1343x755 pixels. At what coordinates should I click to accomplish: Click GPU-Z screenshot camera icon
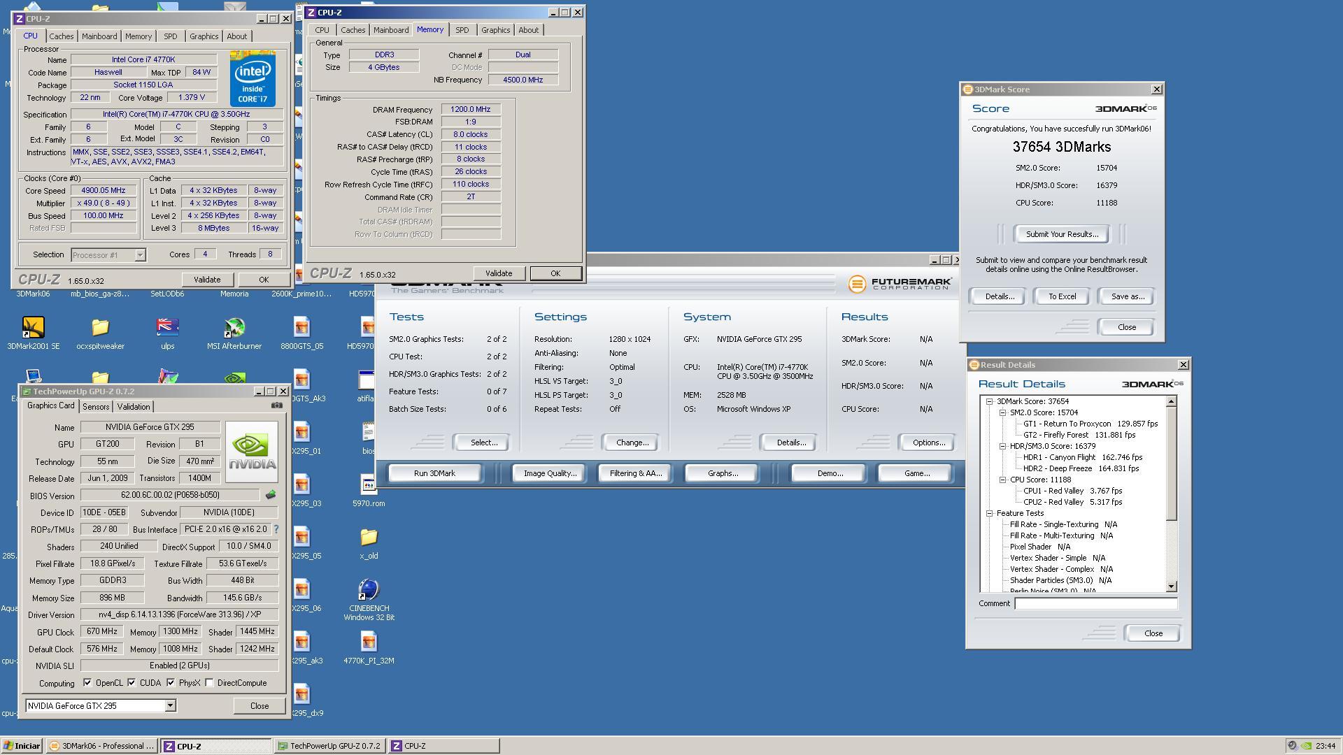click(277, 405)
